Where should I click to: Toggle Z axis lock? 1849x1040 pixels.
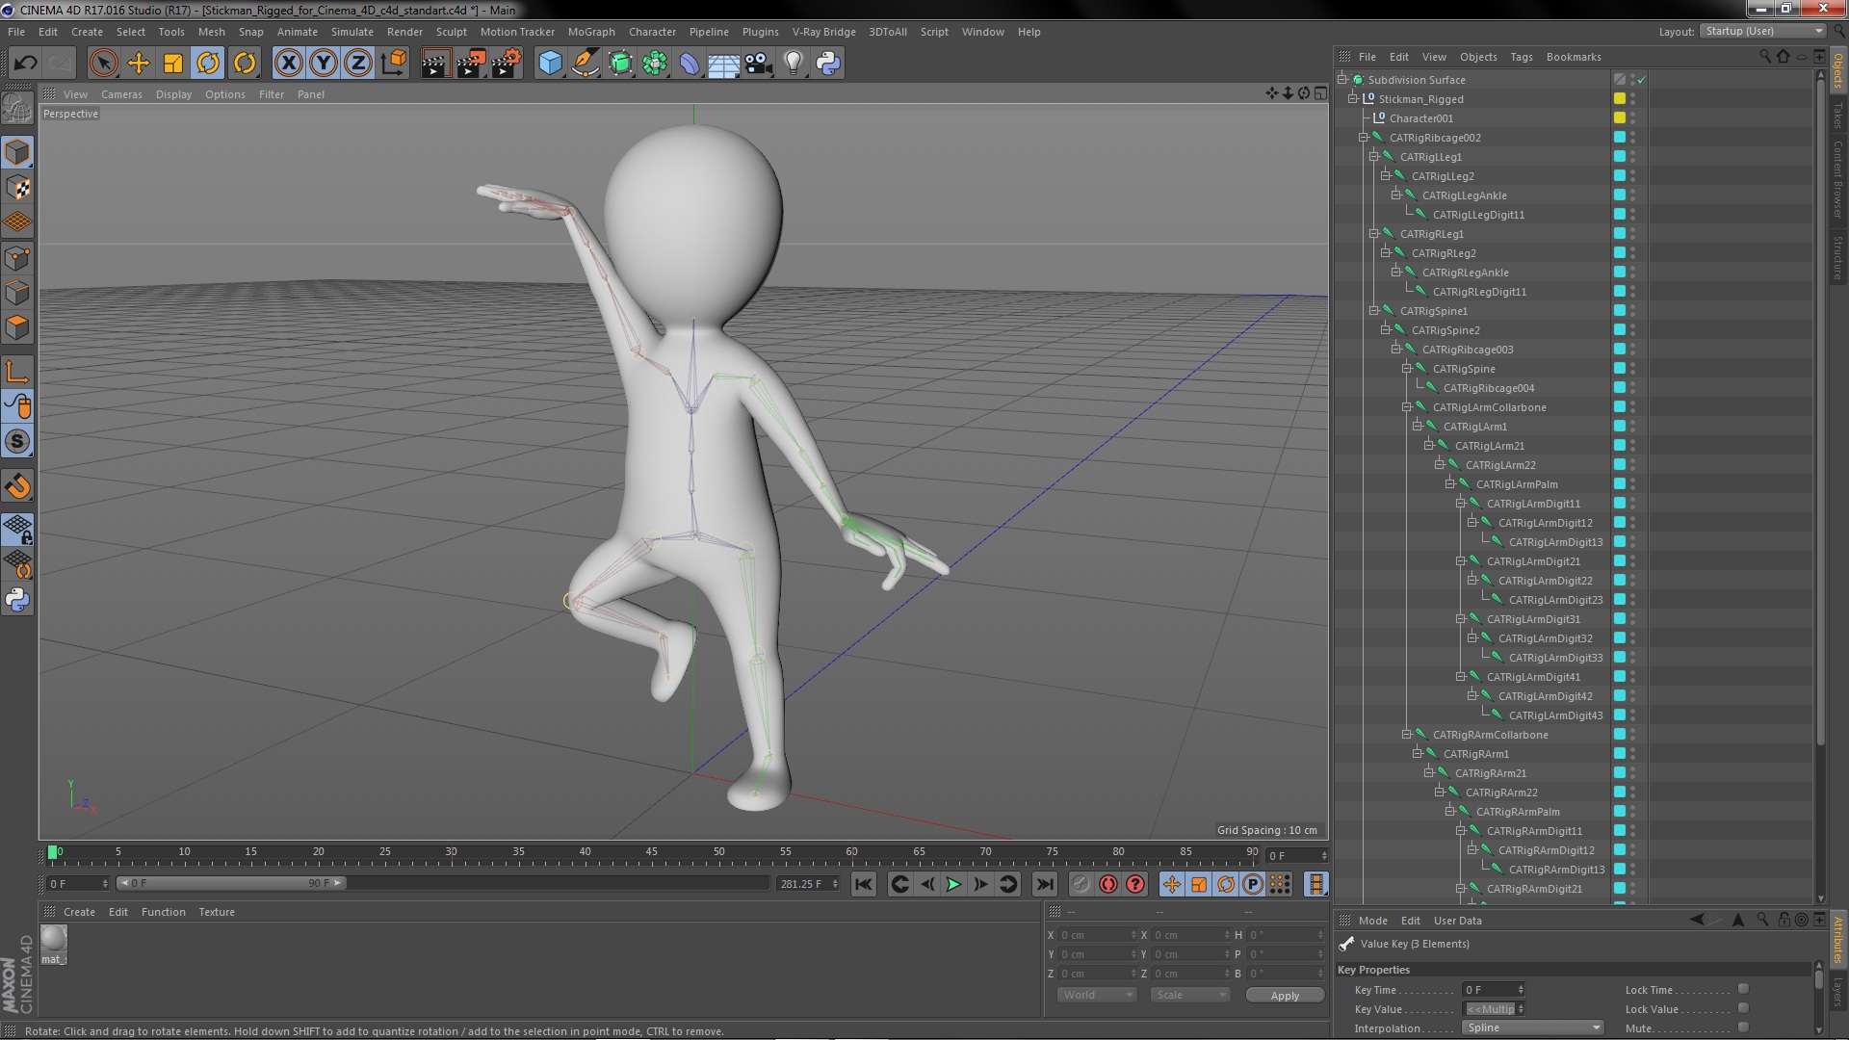click(358, 64)
